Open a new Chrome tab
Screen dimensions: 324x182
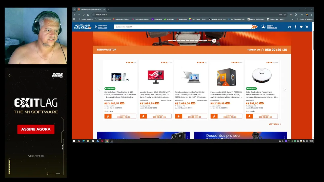coord(108,9)
